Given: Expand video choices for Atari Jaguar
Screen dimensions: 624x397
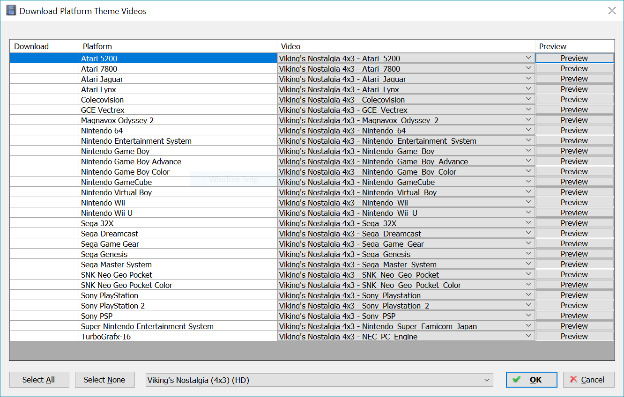Looking at the screenshot, I should pyautogui.click(x=529, y=79).
